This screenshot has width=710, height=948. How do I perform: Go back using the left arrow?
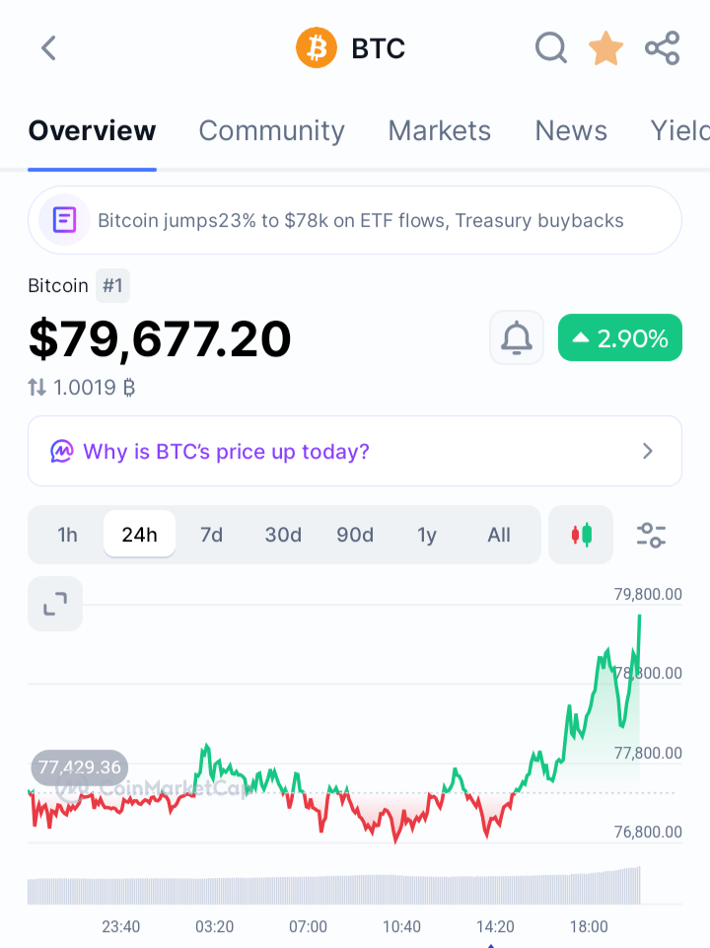click(x=49, y=48)
